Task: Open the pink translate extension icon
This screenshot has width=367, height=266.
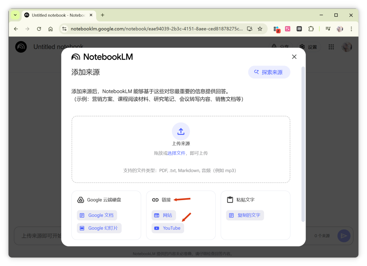Action: 288,29
